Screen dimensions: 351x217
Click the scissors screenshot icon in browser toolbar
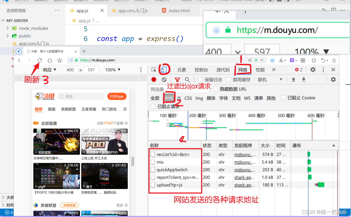click(281, 60)
